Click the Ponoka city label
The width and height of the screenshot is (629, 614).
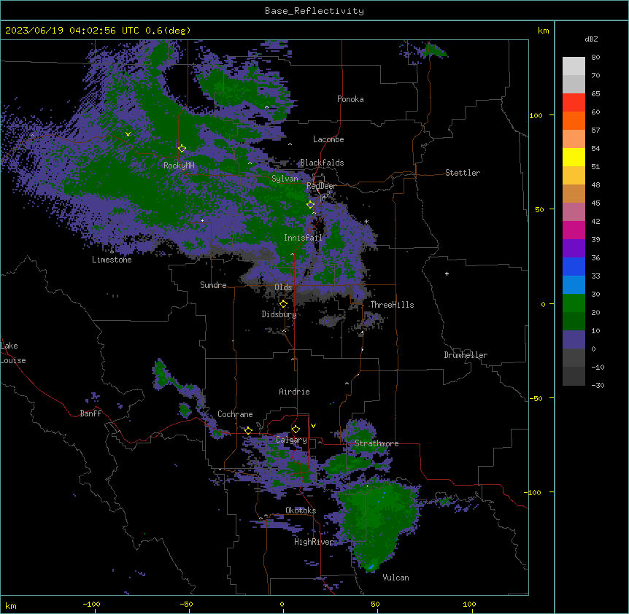click(350, 99)
